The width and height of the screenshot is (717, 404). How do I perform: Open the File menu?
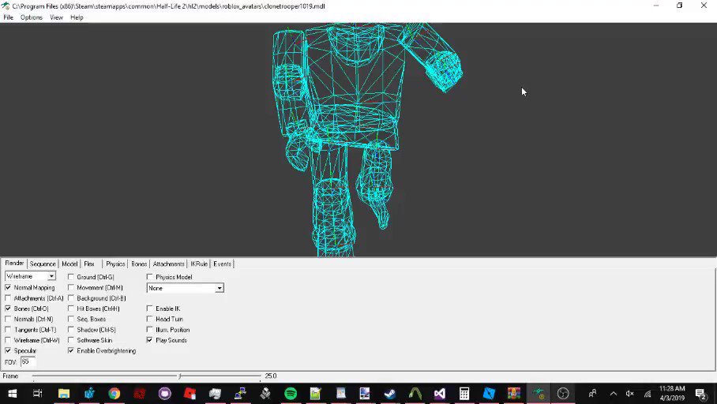tap(8, 17)
